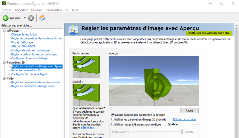Click the Qualité NVIDIA logo thumbnail
Viewport: 239px width, 138px height.
tap(82, 95)
